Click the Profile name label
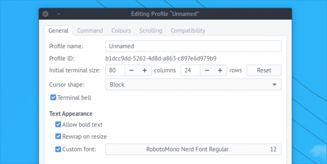The height and width of the screenshot is (164, 327). (66, 46)
